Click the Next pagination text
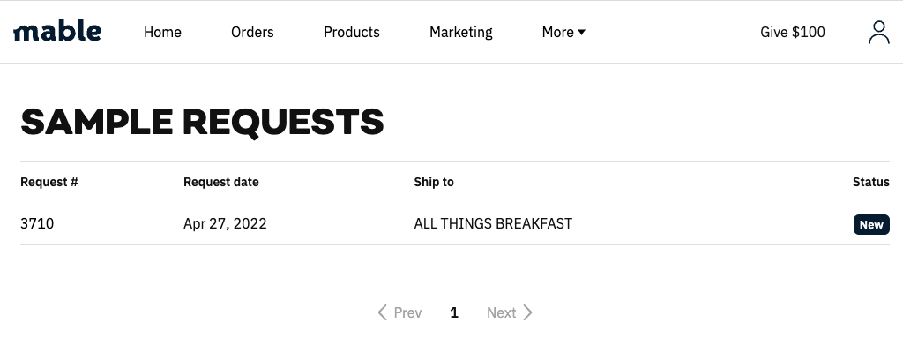Screen dimensions: 903x338 501,312
